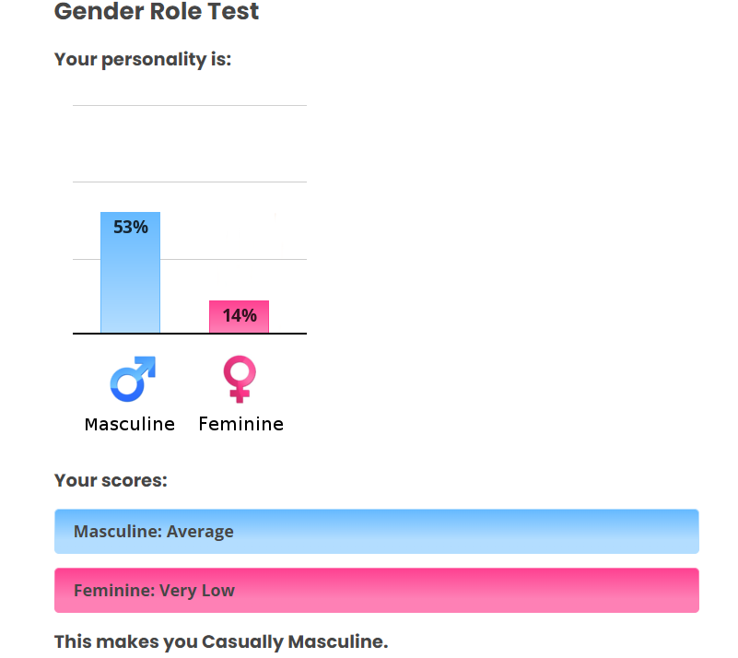This screenshot has height=658, width=738.
Task: Click 'Your personality is:' heading
Action: [x=143, y=60]
